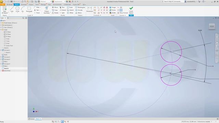Select XY Plane in browser
219x123 pixels.
coord(7,37)
